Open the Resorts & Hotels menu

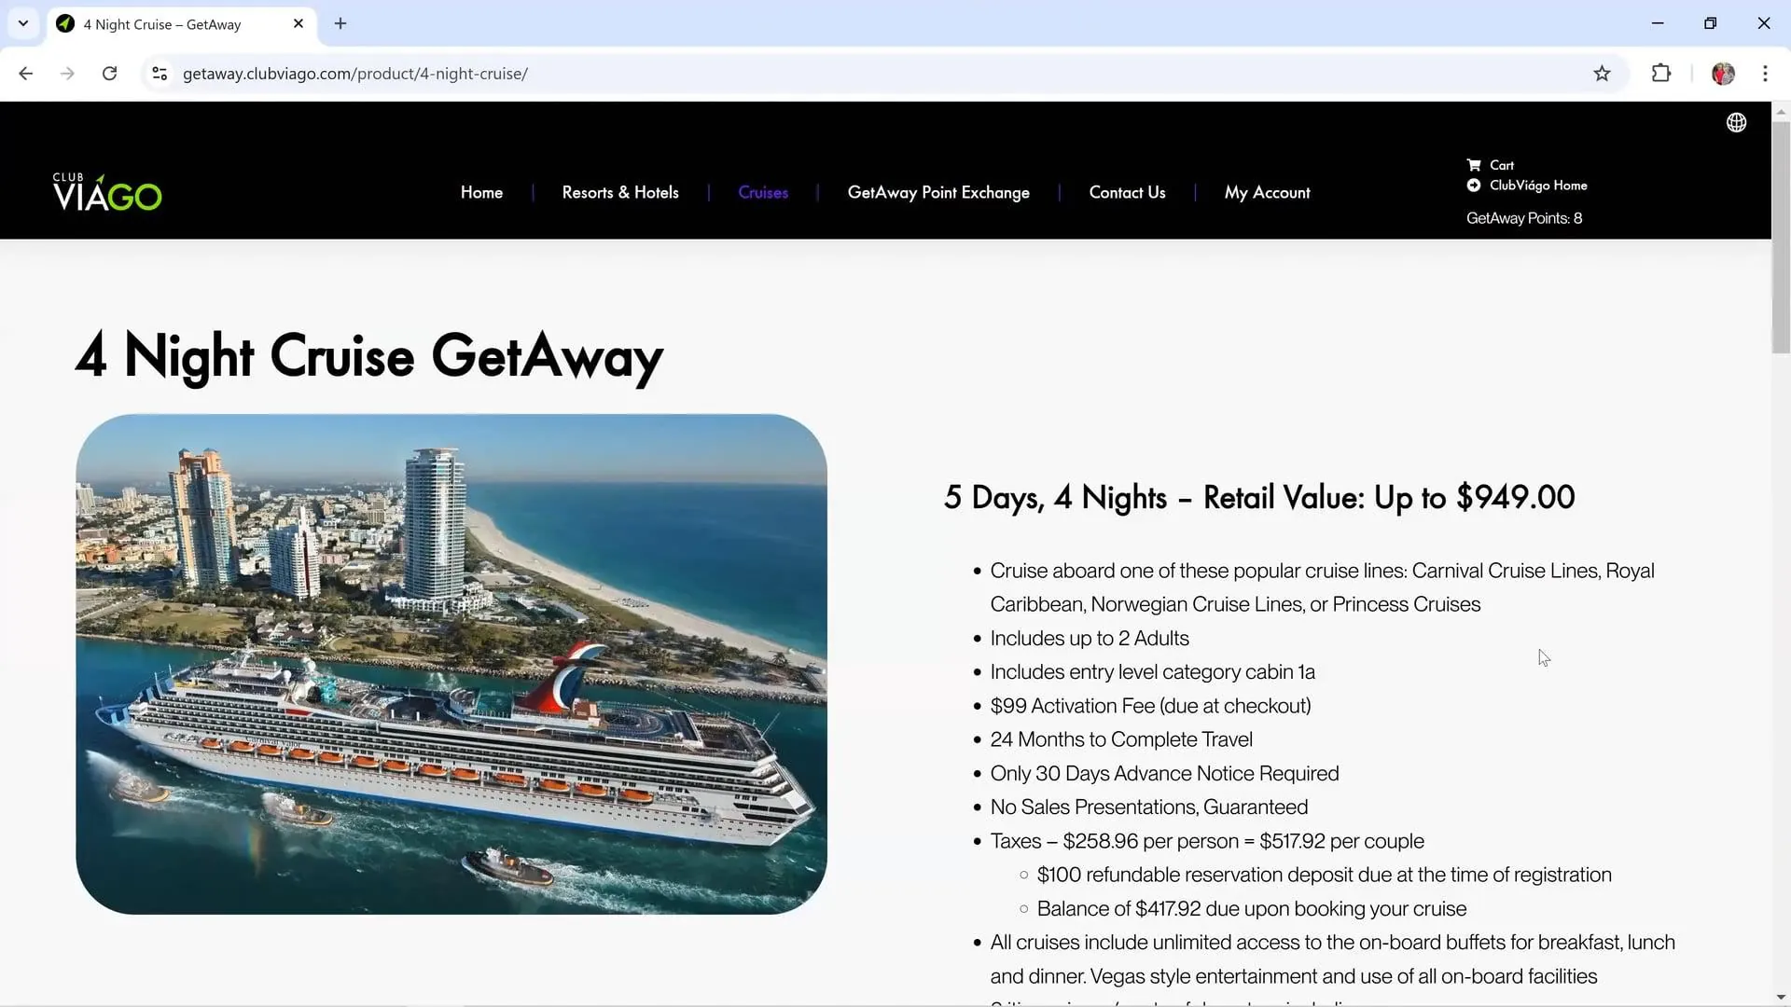[620, 192]
